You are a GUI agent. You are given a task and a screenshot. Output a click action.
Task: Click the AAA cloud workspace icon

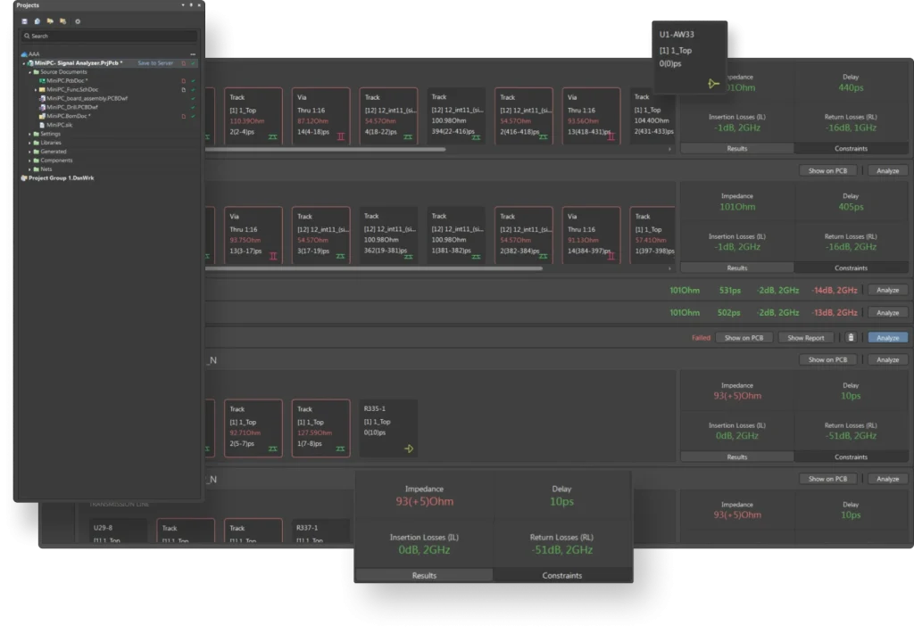[x=24, y=54]
